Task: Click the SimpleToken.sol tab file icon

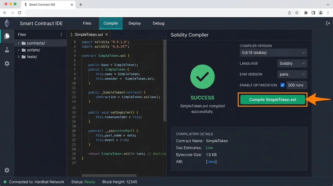Action: tap(72, 35)
